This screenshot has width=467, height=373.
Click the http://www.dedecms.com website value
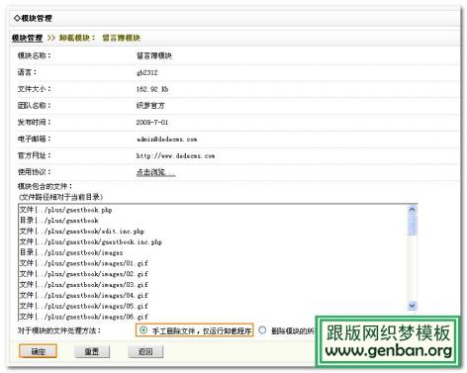175,155
